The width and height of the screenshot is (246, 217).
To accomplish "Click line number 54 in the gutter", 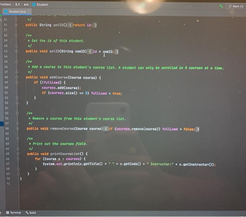I will (7, 108).
